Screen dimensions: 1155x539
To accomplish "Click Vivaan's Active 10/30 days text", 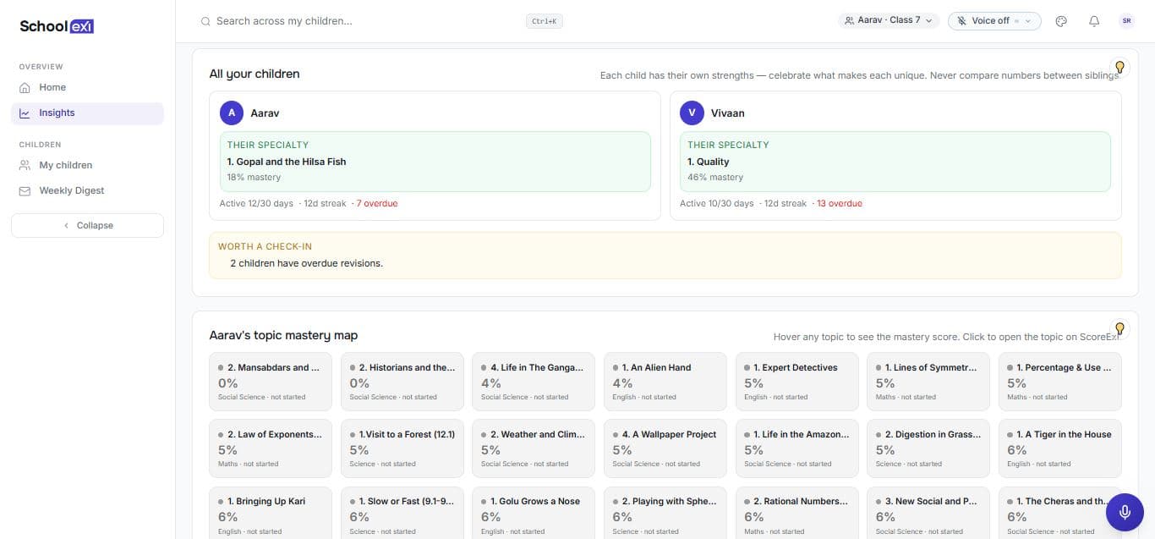I will 717,204.
